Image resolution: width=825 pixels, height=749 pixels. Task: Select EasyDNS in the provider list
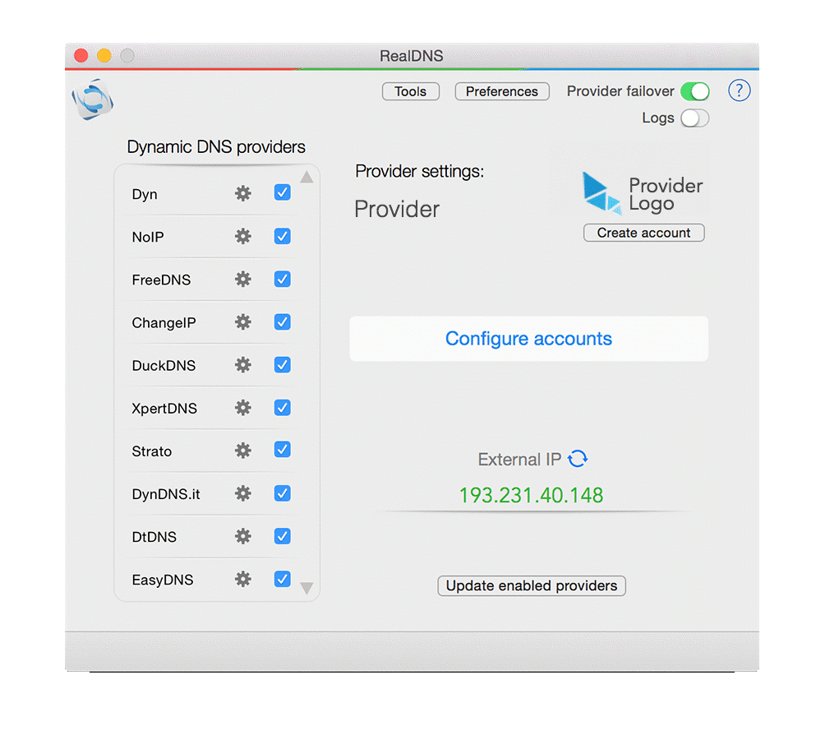pyautogui.click(x=163, y=580)
